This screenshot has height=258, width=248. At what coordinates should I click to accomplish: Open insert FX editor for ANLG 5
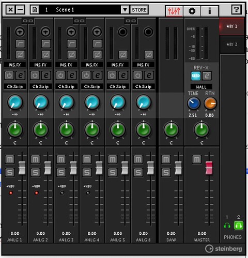tap(123, 75)
